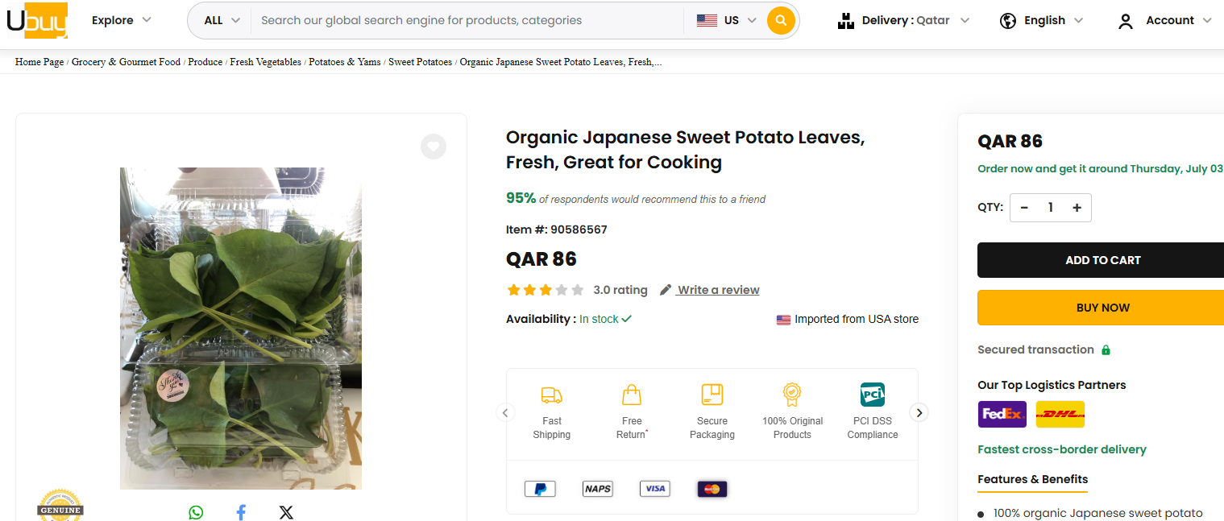Share product on Facebook icon

(241, 512)
